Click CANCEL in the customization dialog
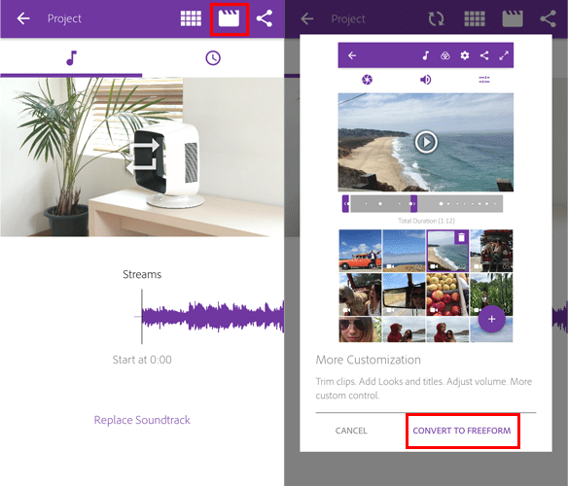The image size is (568, 486). click(351, 431)
